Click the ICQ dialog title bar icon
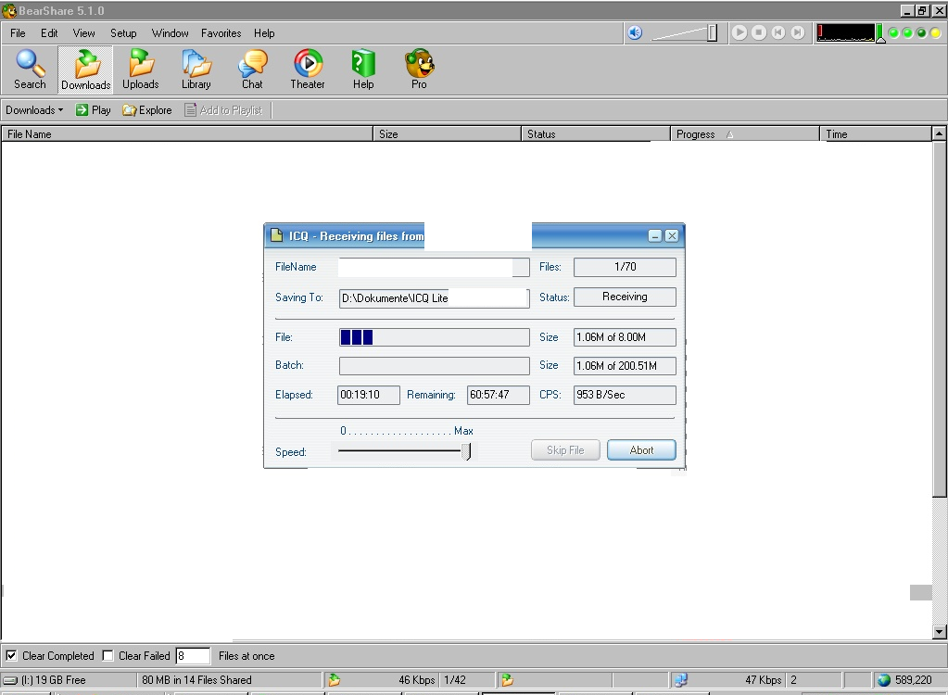 pyautogui.click(x=276, y=235)
